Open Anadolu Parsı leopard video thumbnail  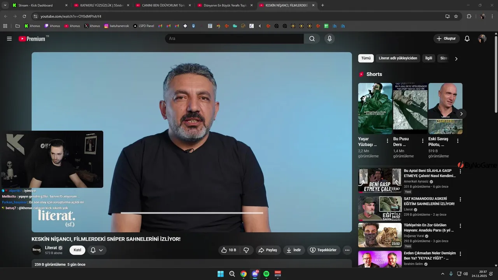coord(380,235)
